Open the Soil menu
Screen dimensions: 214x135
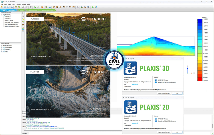[13, 4]
